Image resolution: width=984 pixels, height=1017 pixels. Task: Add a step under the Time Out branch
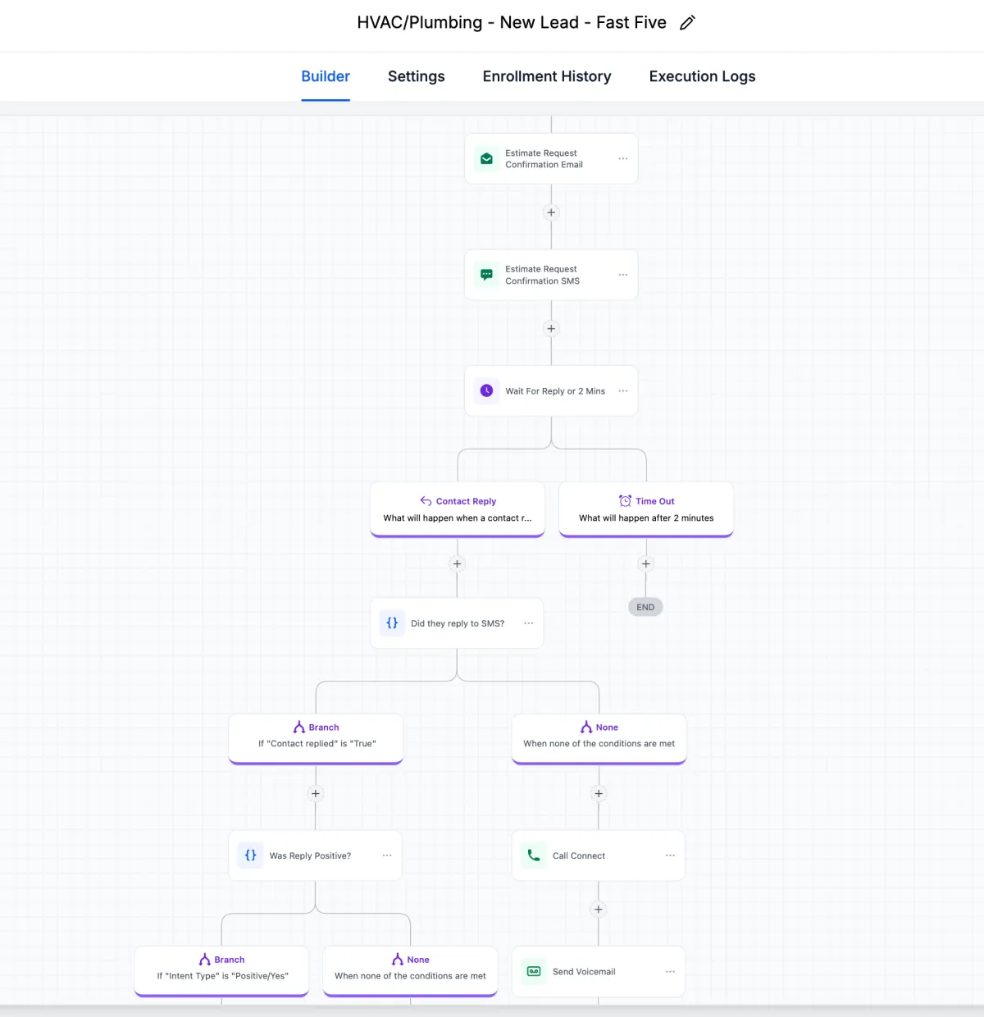click(x=646, y=563)
